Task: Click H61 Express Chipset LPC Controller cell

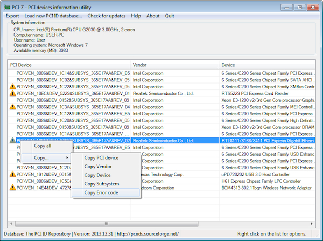Action: point(261,181)
